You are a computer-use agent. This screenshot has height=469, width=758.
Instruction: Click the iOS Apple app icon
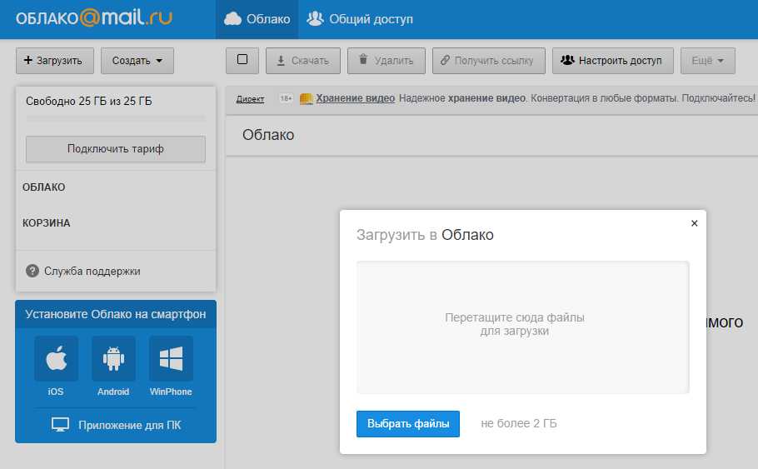point(56,358)
